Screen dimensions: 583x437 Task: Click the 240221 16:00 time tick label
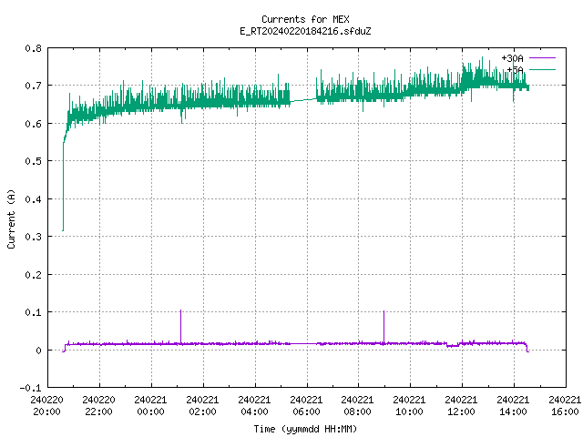point(565,406)
